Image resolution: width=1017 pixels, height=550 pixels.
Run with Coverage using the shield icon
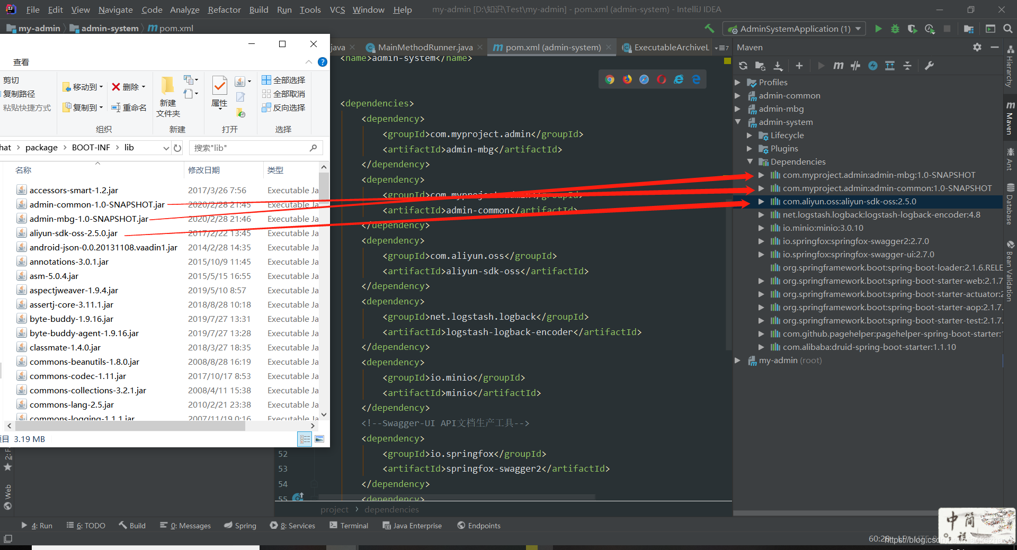tap(912, 29)
